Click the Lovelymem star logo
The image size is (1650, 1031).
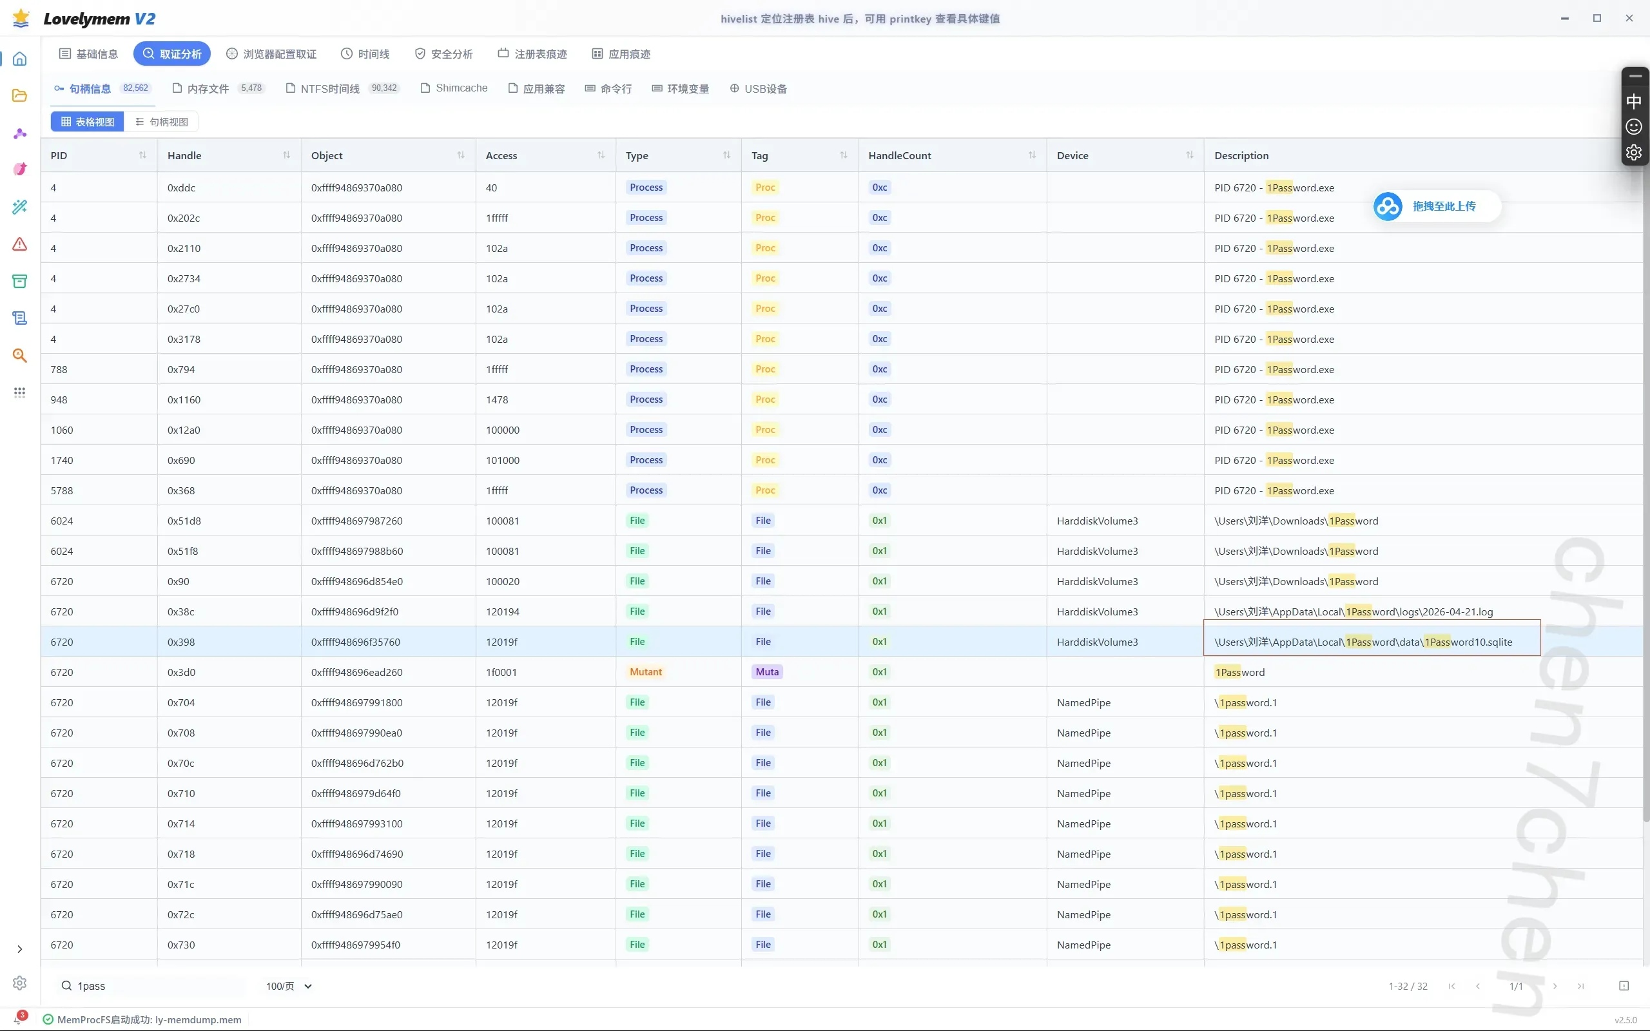[21, 19]
